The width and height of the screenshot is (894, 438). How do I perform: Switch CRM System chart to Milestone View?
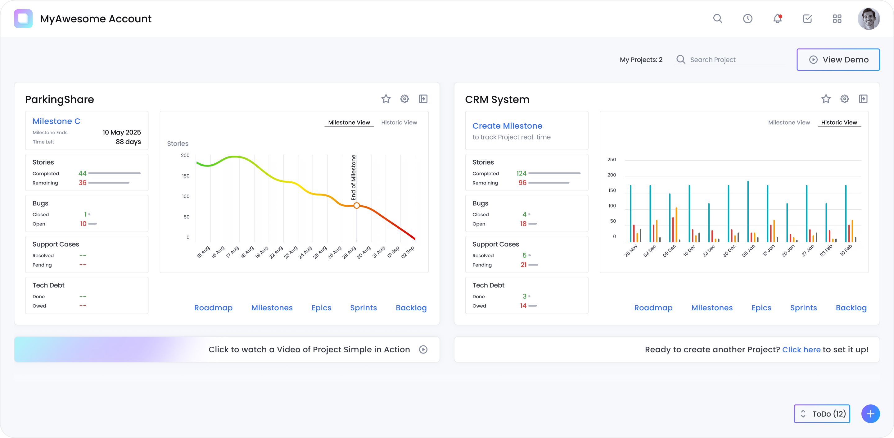(x=789, y=122)
